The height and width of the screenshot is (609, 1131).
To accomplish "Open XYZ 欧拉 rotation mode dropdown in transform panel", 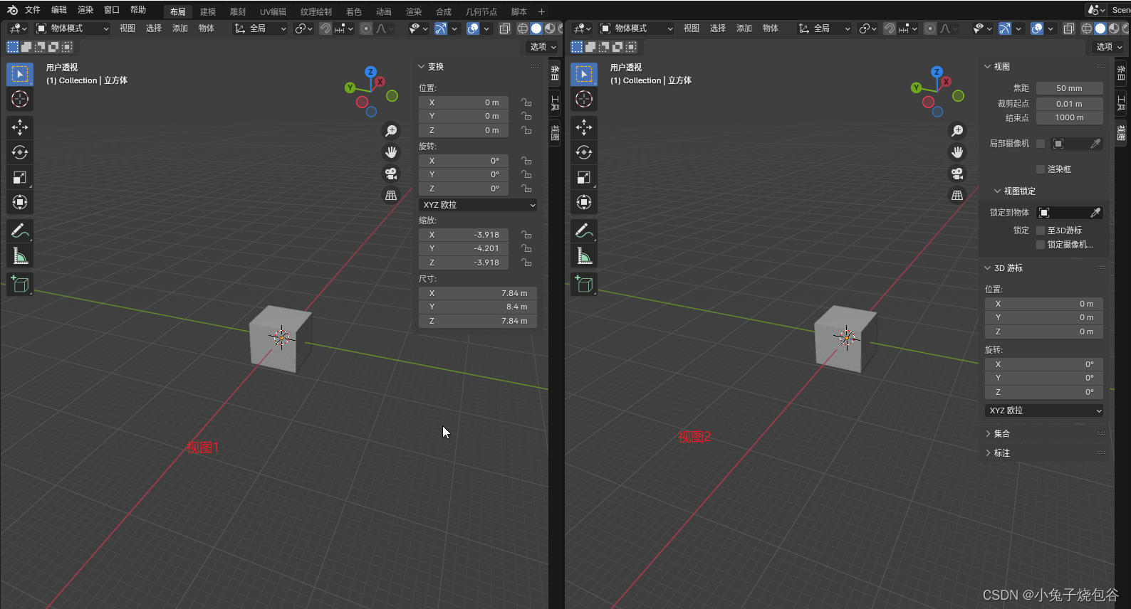I will [x=478, y=205].
